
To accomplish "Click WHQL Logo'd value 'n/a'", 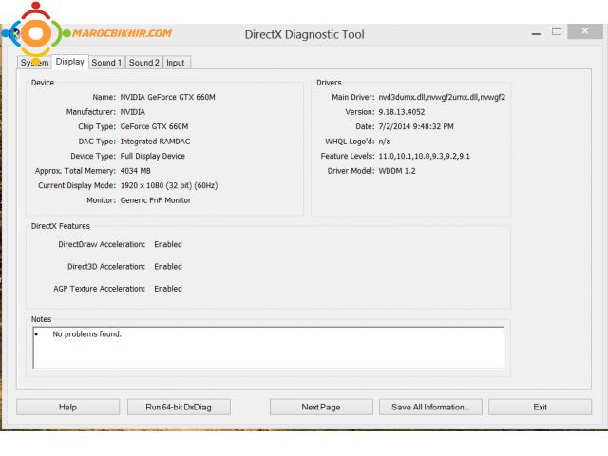I will pyautogui.click(x=384, y=142).
